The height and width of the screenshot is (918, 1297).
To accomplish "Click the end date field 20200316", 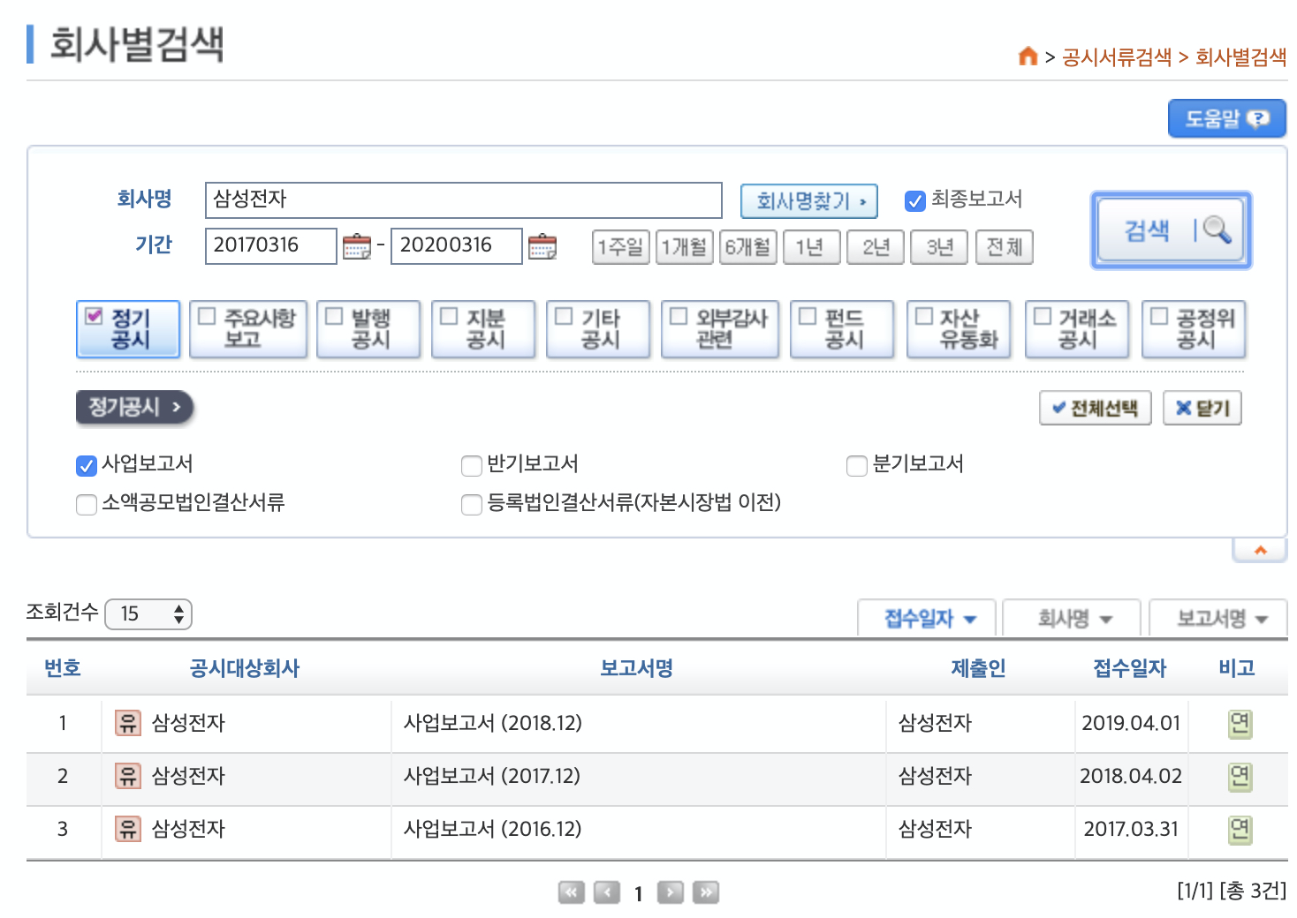I will point(457,245).
